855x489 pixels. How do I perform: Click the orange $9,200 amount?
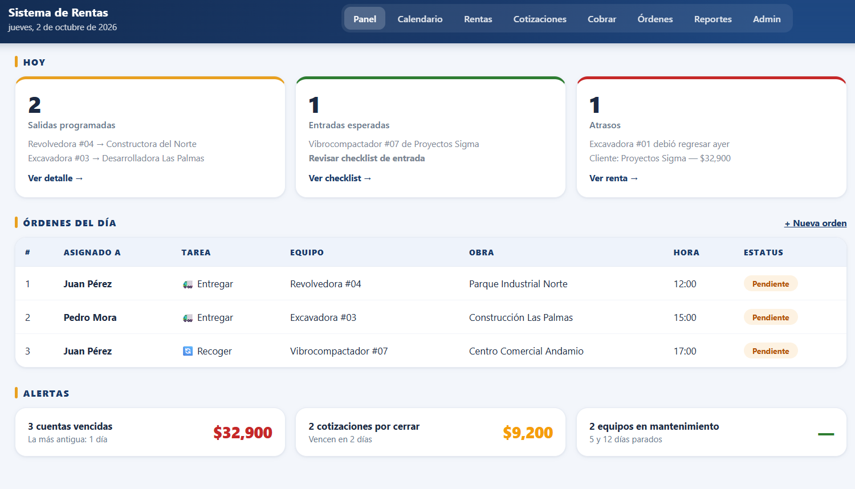tap(528, 433)
